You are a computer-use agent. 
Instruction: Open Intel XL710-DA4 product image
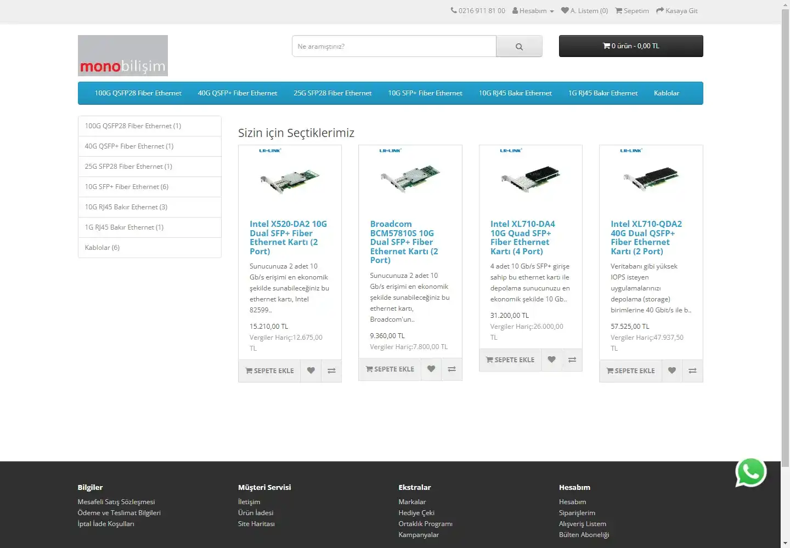pos(531,179)
